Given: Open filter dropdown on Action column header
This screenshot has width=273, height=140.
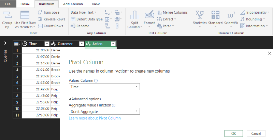Looking at the screenshot, I should (113, 44).
